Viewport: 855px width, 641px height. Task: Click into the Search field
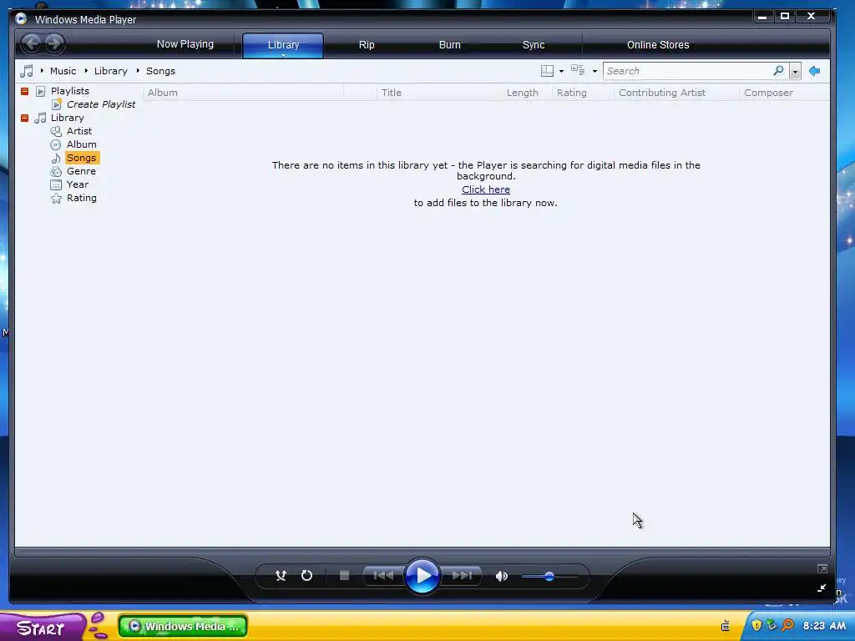687,71
